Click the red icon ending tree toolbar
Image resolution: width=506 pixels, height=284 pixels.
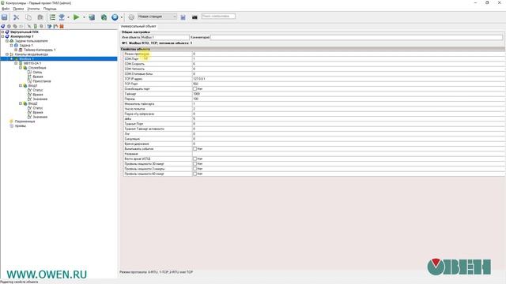point(62,26)
